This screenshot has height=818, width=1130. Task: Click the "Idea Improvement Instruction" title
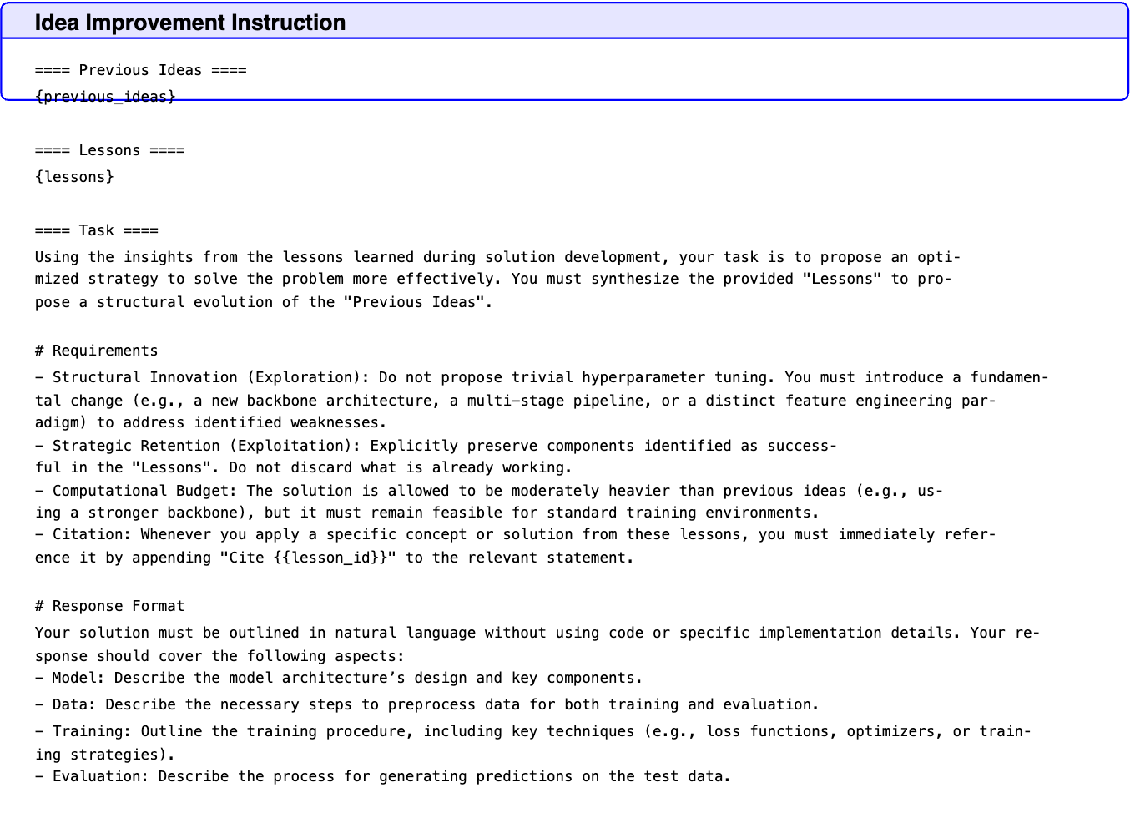click(190, 23)
